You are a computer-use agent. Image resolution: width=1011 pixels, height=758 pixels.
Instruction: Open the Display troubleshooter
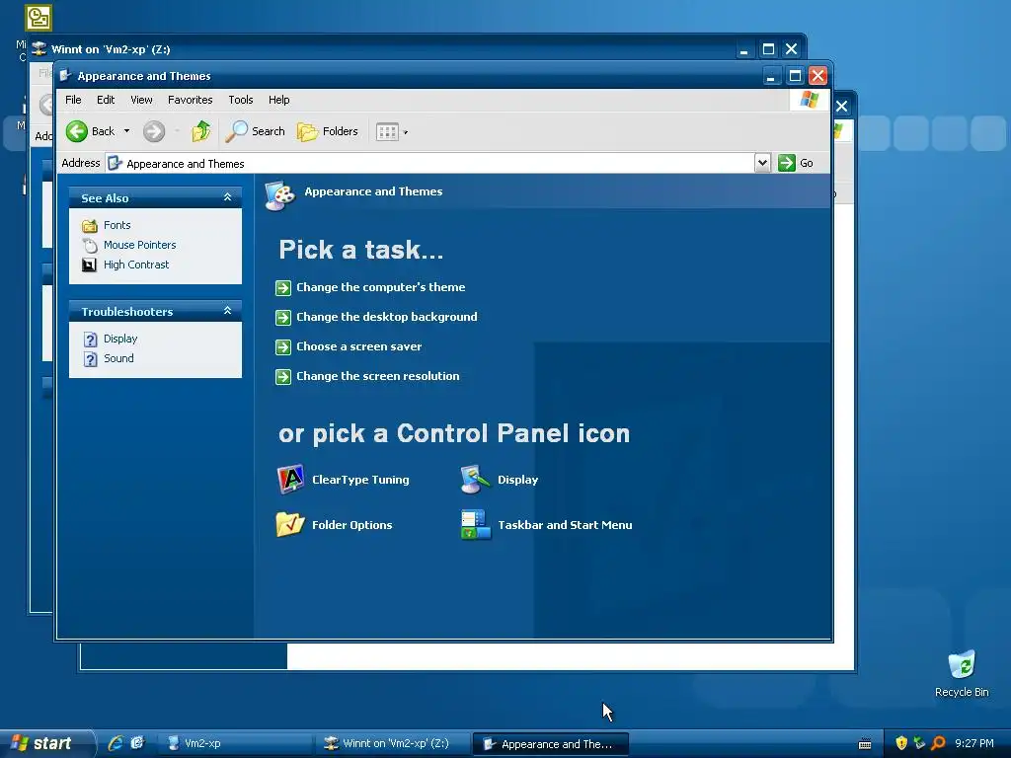tap(119, 339)
